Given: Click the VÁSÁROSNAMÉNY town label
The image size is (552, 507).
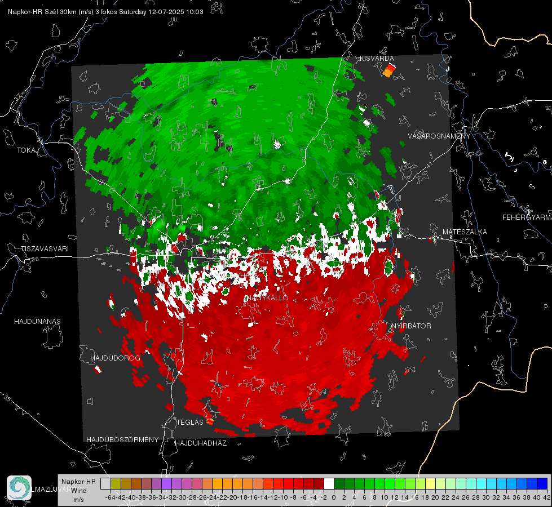Looking at the screenshot, I should 439,136.
